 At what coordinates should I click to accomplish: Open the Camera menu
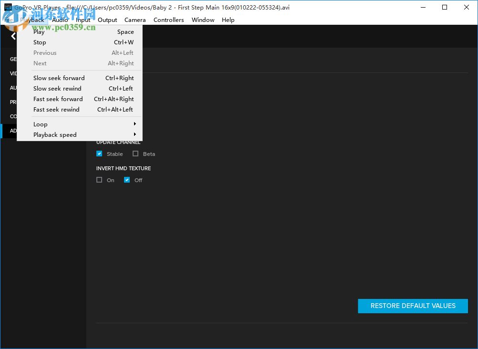[135, 20]
